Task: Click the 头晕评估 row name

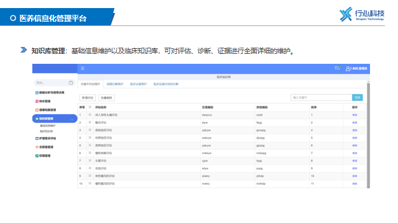Action: pos(101,161)
